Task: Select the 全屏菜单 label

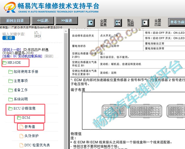Action: (103, 23)
